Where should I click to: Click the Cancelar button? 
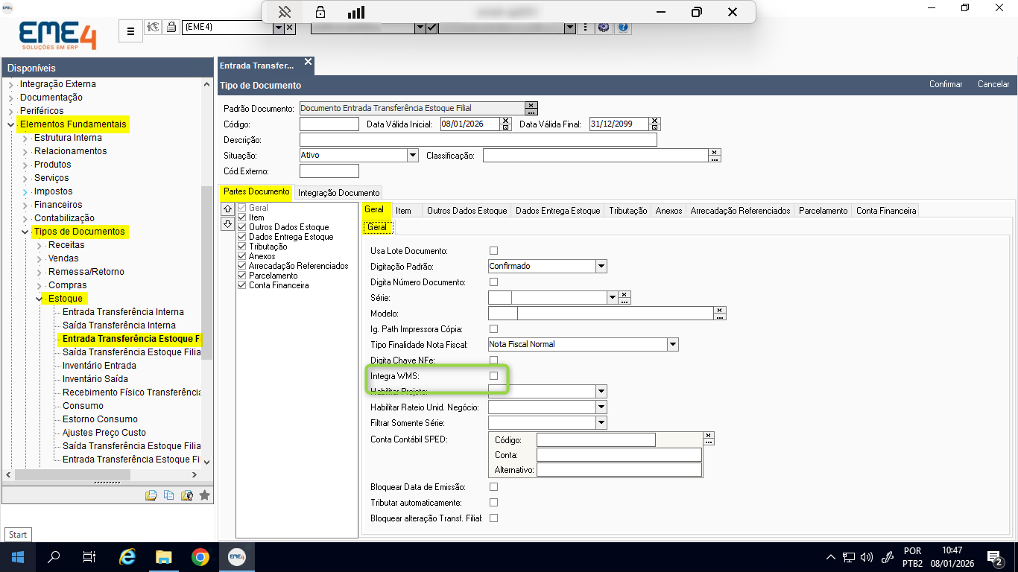[993, 84]
